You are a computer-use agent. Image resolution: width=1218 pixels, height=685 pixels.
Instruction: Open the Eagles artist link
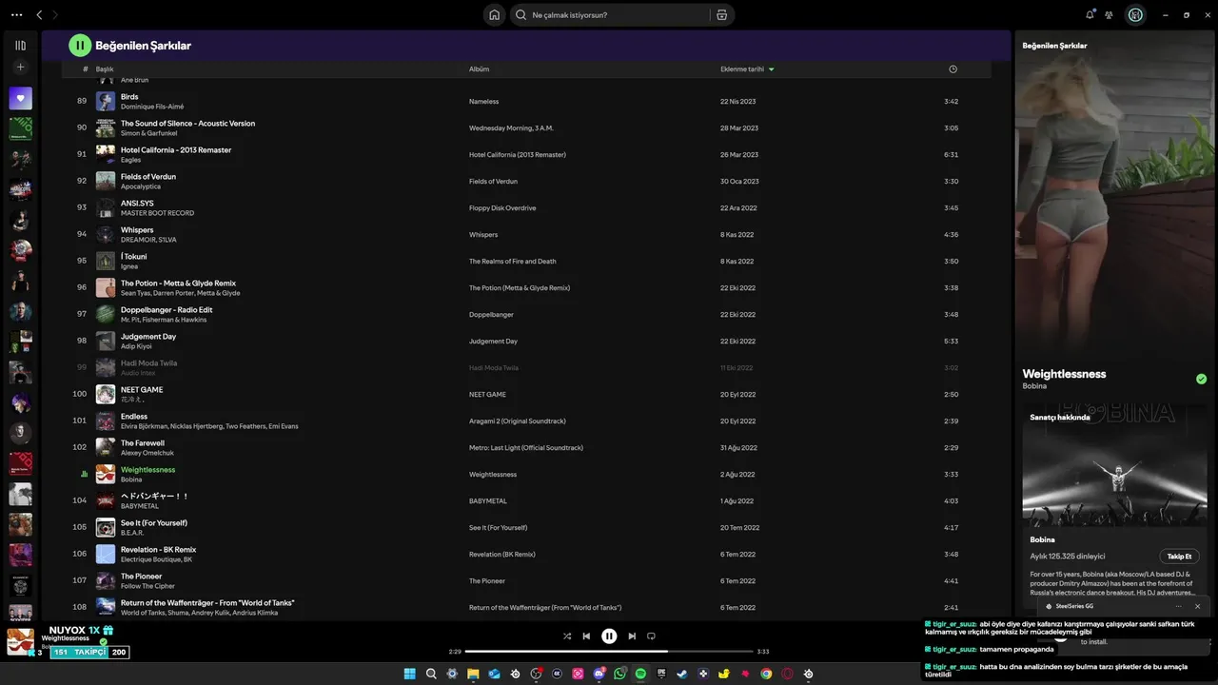(130, 160)
